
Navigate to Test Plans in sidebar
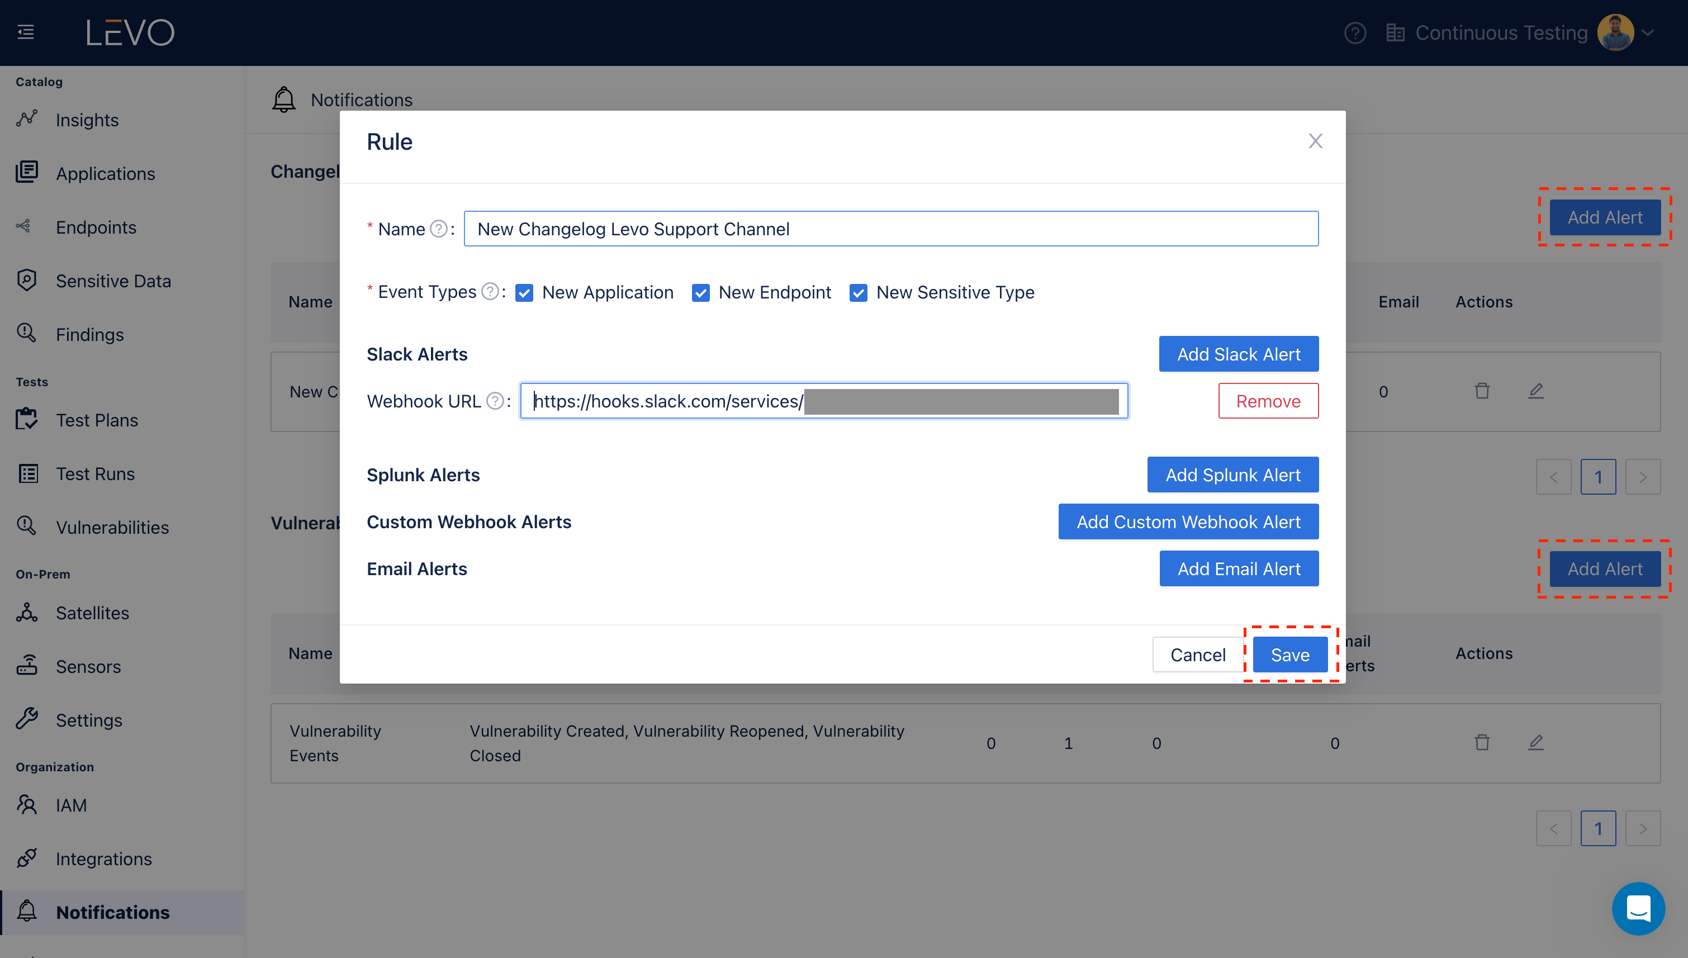(97, 420)
